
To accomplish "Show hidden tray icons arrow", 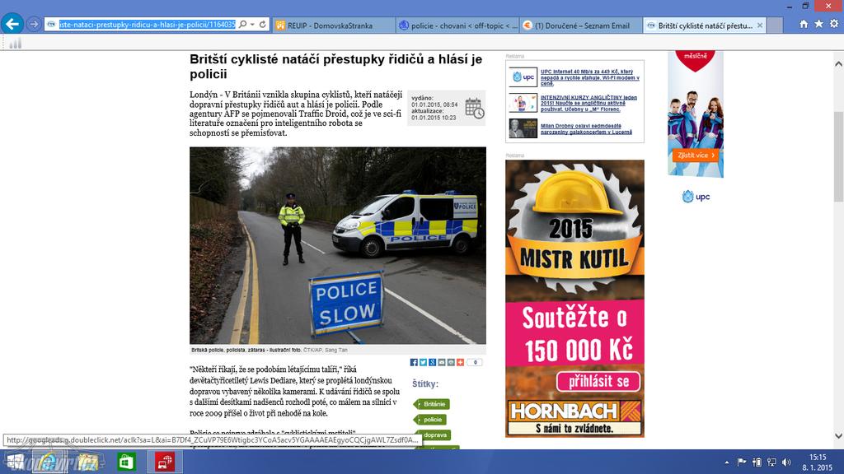I will tap(727, 462).
